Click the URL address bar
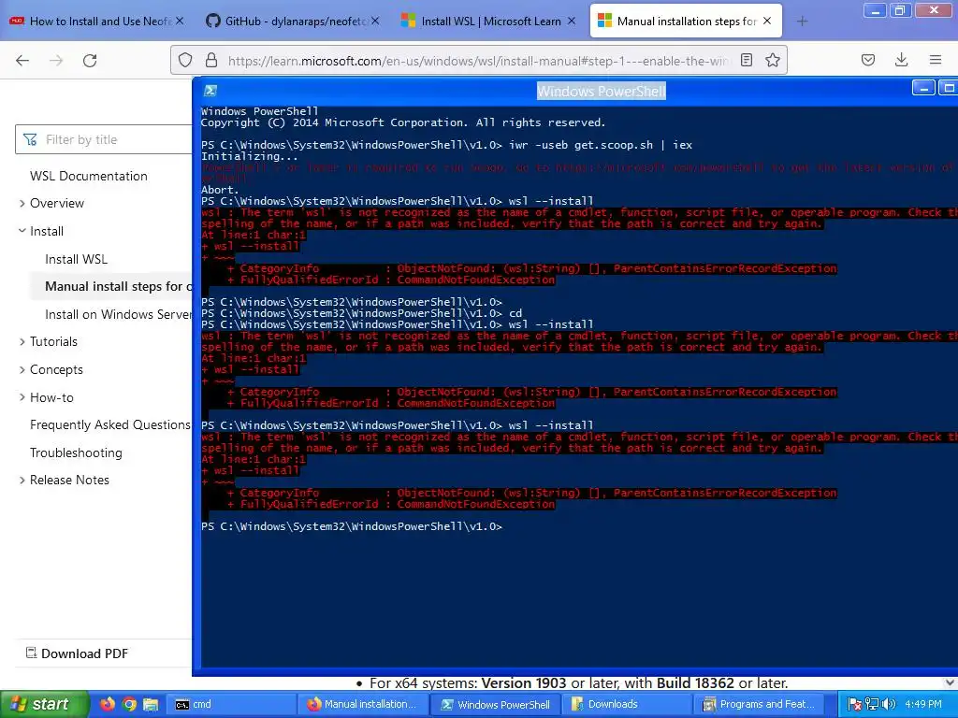Image resolution: width=958 pixels, height=718 pixels. [x=478, y=61]
